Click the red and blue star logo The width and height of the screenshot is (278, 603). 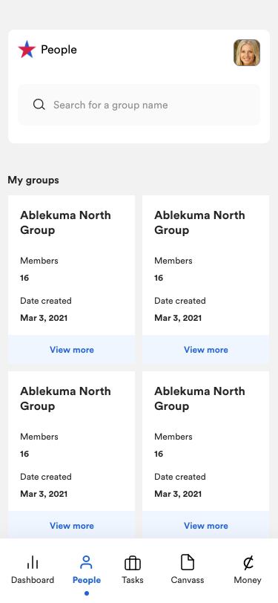pos(27,50)
